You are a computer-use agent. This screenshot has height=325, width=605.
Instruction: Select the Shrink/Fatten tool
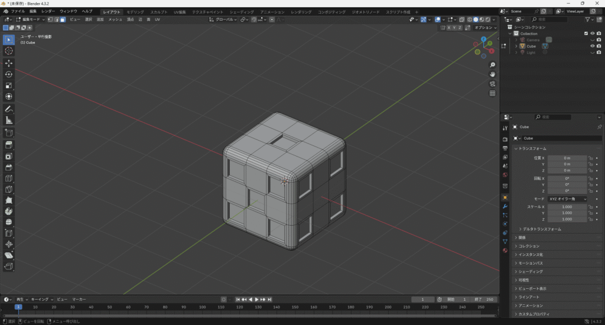8,244
